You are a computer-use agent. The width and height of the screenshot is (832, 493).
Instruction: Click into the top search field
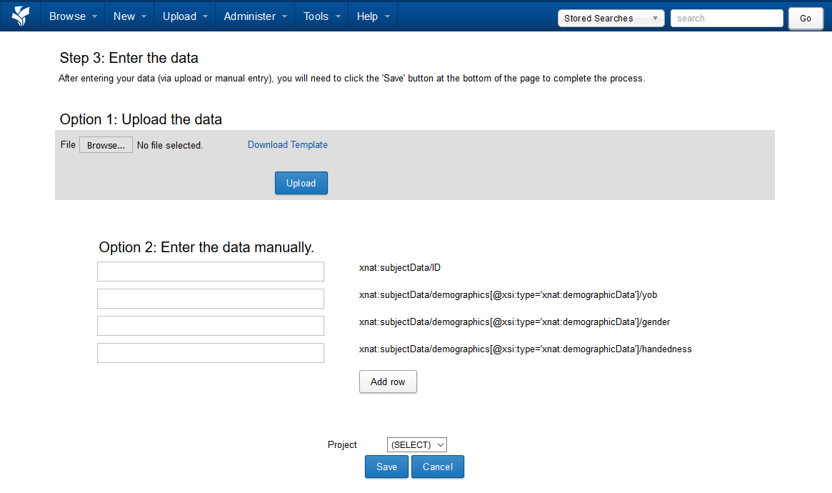coord(726,19)
